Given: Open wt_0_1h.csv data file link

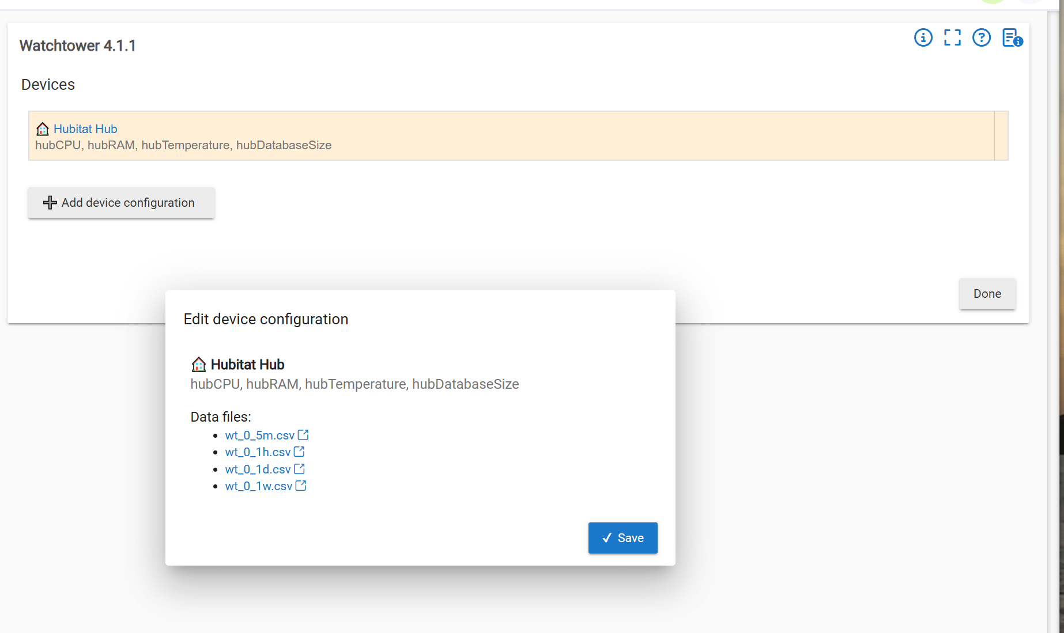Looking at the screenshot, I should [x=258, y=452].
